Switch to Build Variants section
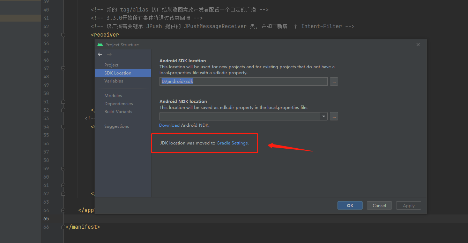The image size is (468, 243). [x=118, y=111]
